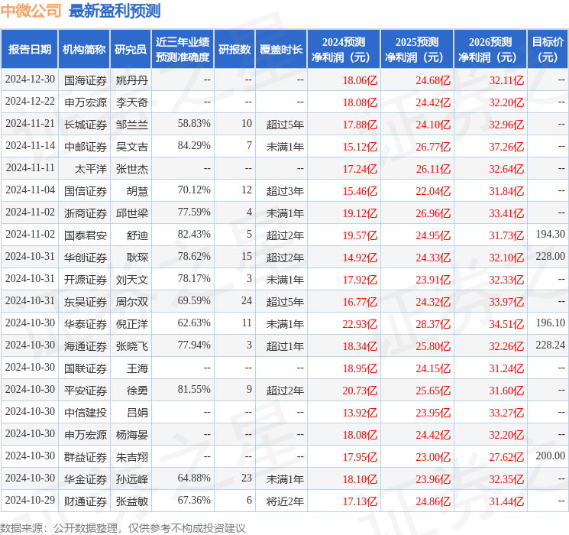This screenshot has width=569, height=535.
Task: Click the accuracy value 84.29%
Action: tap(194, 146)
